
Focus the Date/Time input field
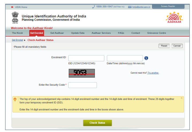tap(125, 58)
